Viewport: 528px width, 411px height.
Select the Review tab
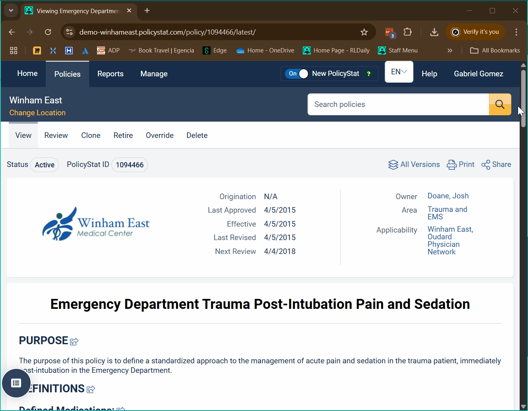tap(56, 136)
